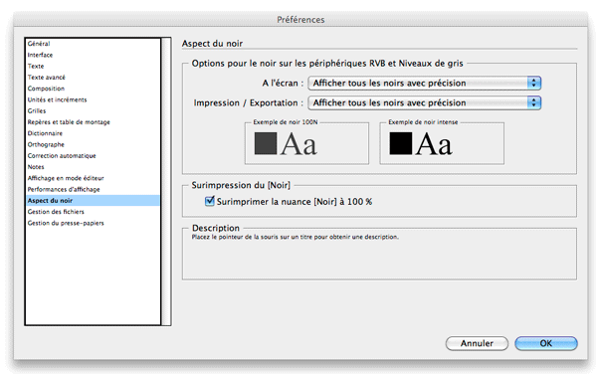Image resolution: width=600 pixels, height=374 pixels.
Task: Click the Annuler button
Action: 477,343
